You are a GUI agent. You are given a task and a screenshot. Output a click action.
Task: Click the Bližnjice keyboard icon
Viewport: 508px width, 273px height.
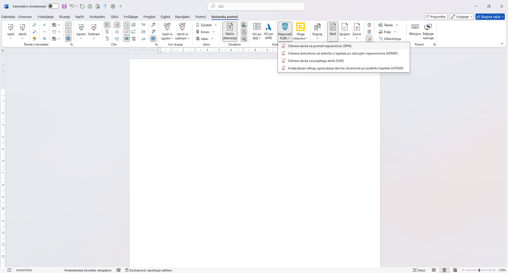click(x=415, y=28)
